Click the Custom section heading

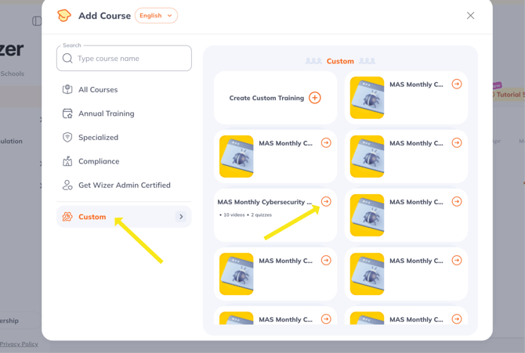coord(340,61)
